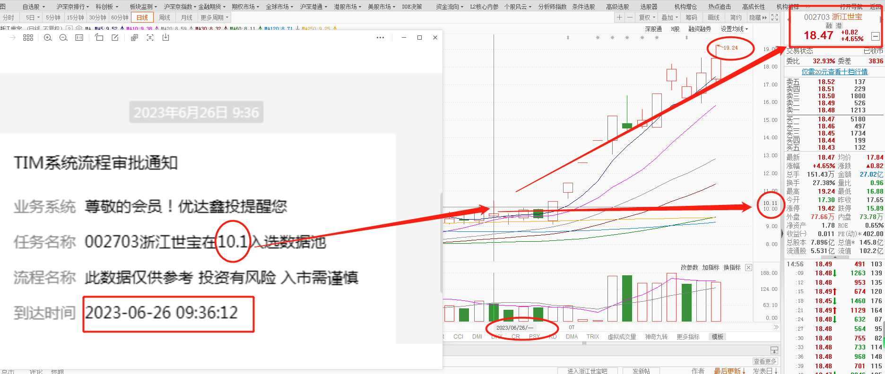The width and height of the screenshot is (885, 374).
Task: Expand the 自选股 dropdown menu
Action: (34, 7)
